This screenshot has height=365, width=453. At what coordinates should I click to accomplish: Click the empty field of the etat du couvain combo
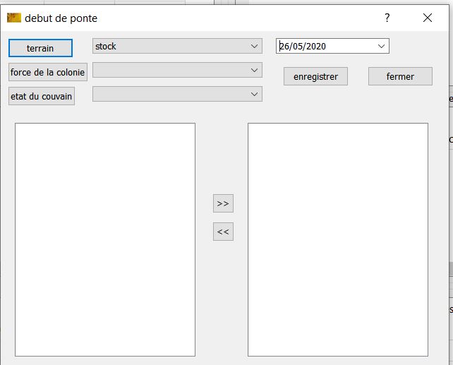[x=169, y=94]
